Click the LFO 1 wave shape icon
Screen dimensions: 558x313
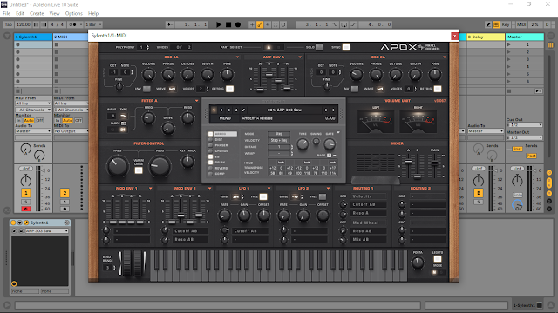[x=236, y=196]
